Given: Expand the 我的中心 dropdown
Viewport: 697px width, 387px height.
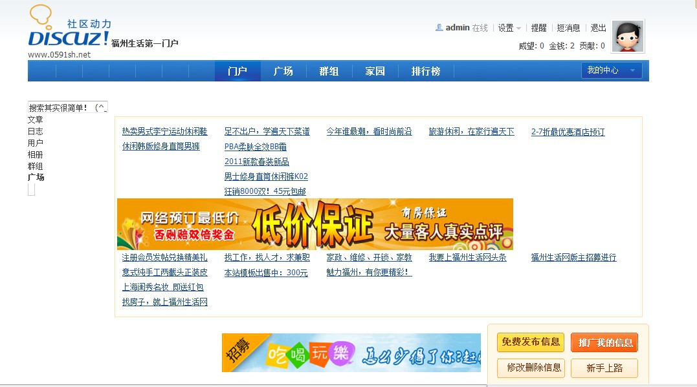Looking at the screenshot, I should [612, 70].
